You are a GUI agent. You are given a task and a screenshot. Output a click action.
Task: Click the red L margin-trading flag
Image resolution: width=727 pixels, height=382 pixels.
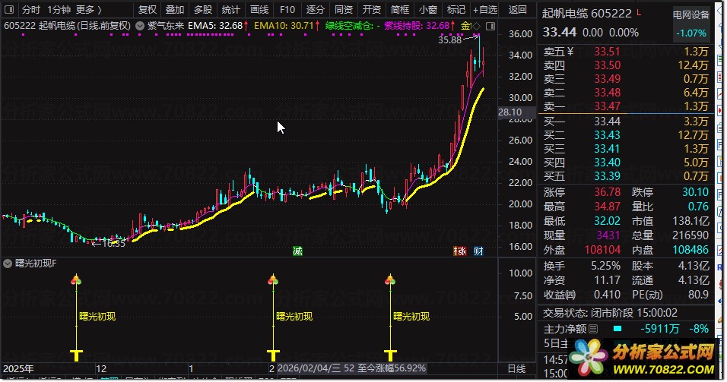(639, 12)
